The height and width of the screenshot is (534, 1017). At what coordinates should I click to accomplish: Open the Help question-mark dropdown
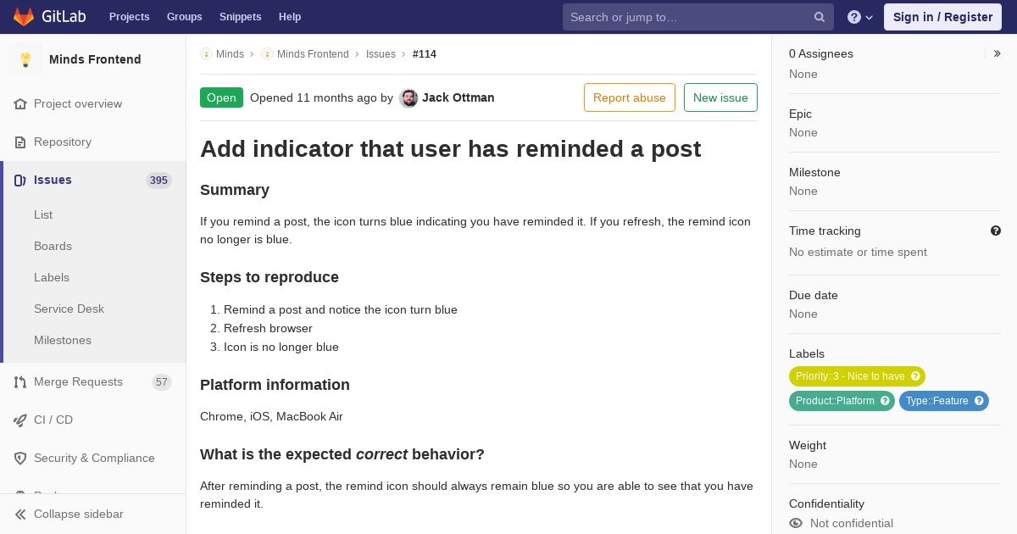pos(860,17)
